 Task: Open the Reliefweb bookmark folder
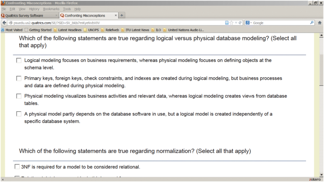[x=110, y=30]
